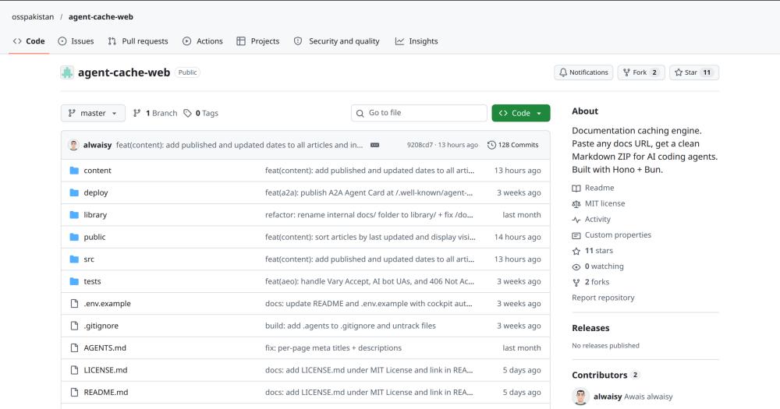780x409 pixels.
Task: Click the Notifications button
Action: coord(583,72)
